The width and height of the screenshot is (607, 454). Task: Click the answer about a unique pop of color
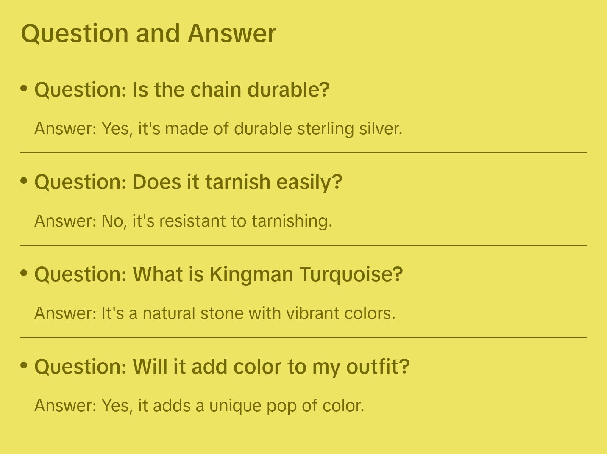(199, 406)
